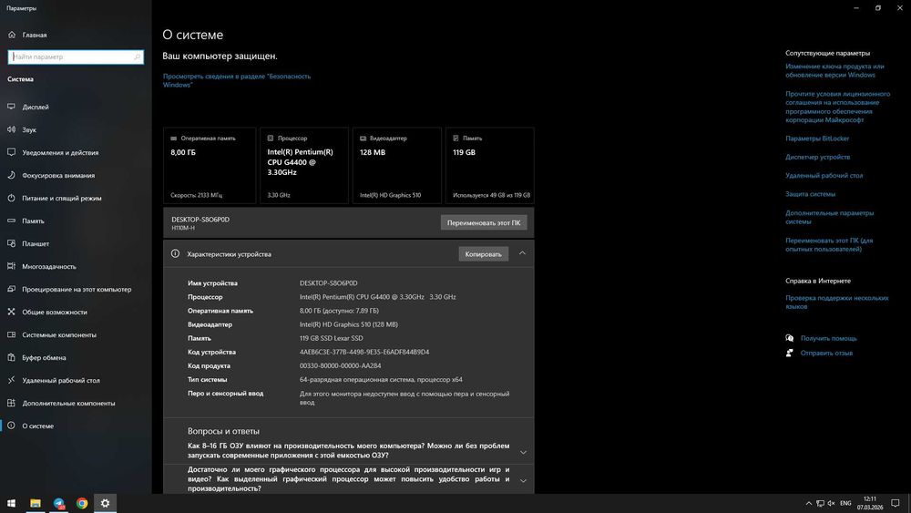Select the Процессор Pentium G4400 card

pyautogui.click(x=304, y=166)
